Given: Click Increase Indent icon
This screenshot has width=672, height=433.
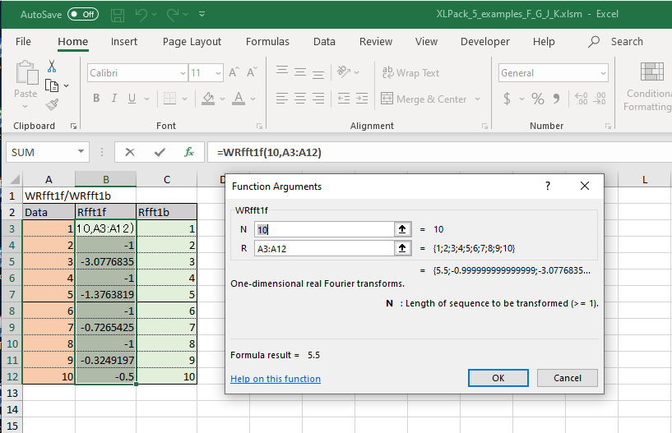Looking at the screenshot, I should tap(362, 99).
